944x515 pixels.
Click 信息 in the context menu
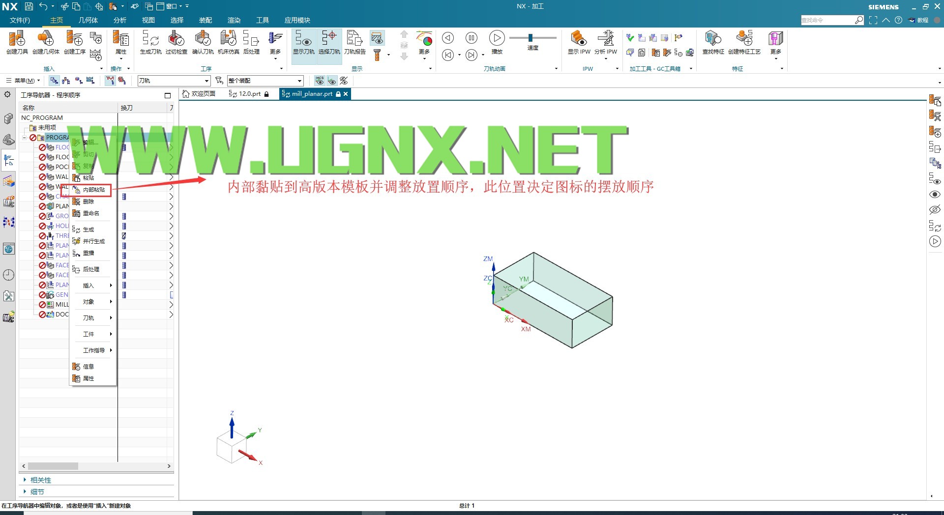(x=88, y=367)
